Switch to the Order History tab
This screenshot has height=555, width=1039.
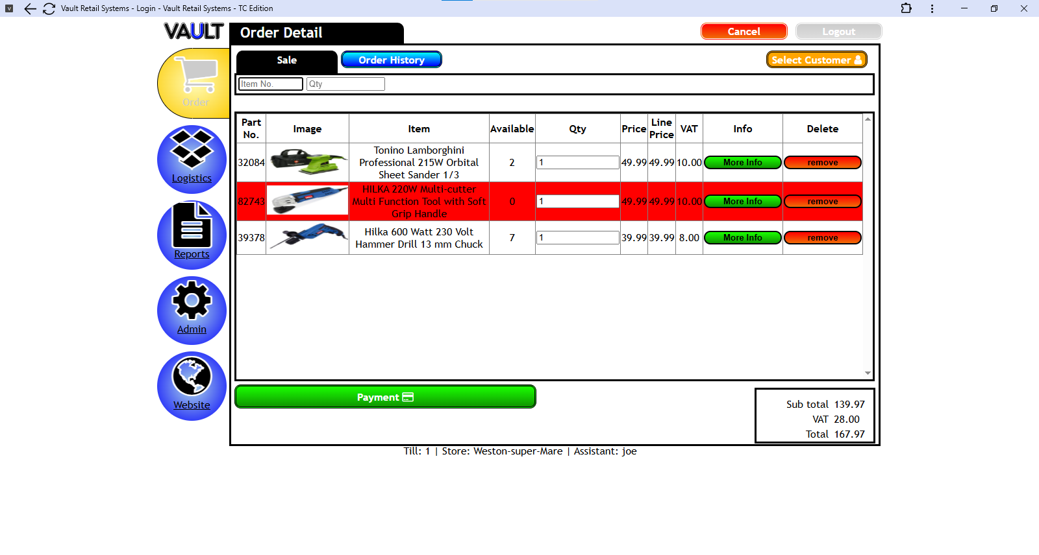tap(391, 60)
